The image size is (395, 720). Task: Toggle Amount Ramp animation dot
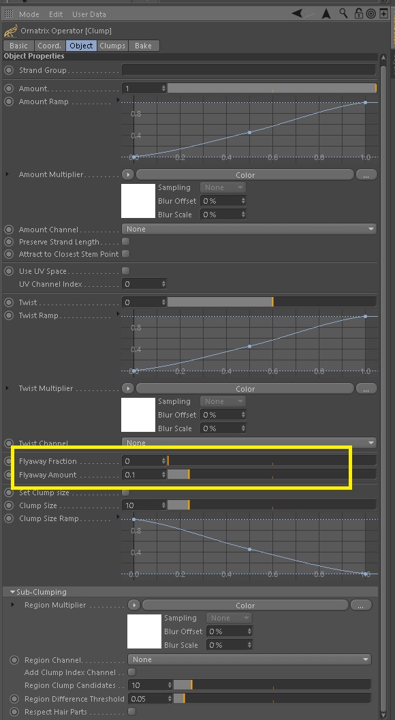pyautogui.click(x=9, y=101)
